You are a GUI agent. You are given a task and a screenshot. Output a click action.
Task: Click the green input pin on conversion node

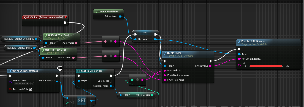point(132,80)
